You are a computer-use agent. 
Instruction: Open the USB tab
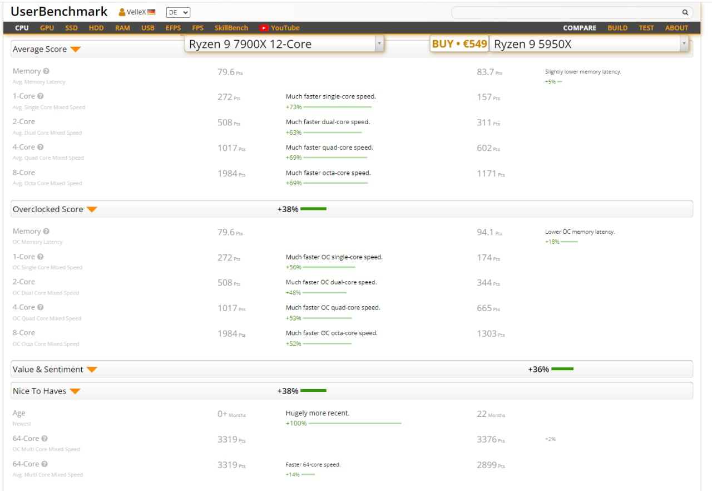click(148, 28)
